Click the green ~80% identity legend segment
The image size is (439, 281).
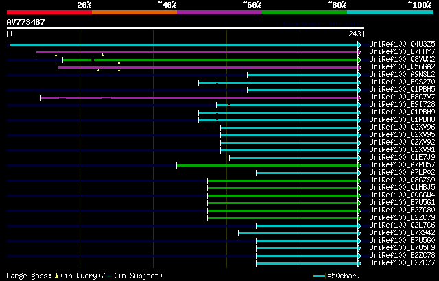click(x=305, y=12)
